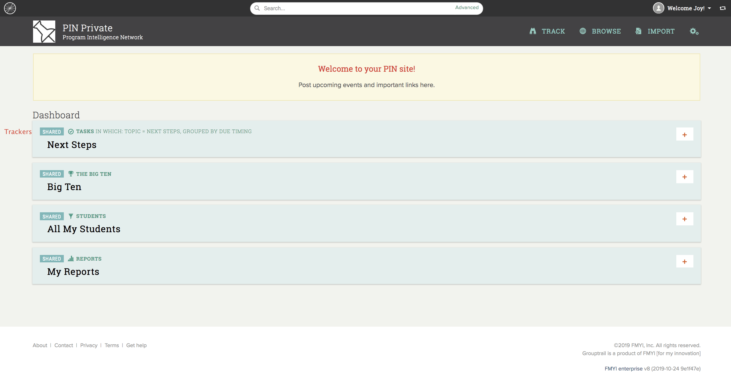The image size is (731, 383).
Task: Click the trophy icon beside The Big Ten
Action: (x=71, y=174)
